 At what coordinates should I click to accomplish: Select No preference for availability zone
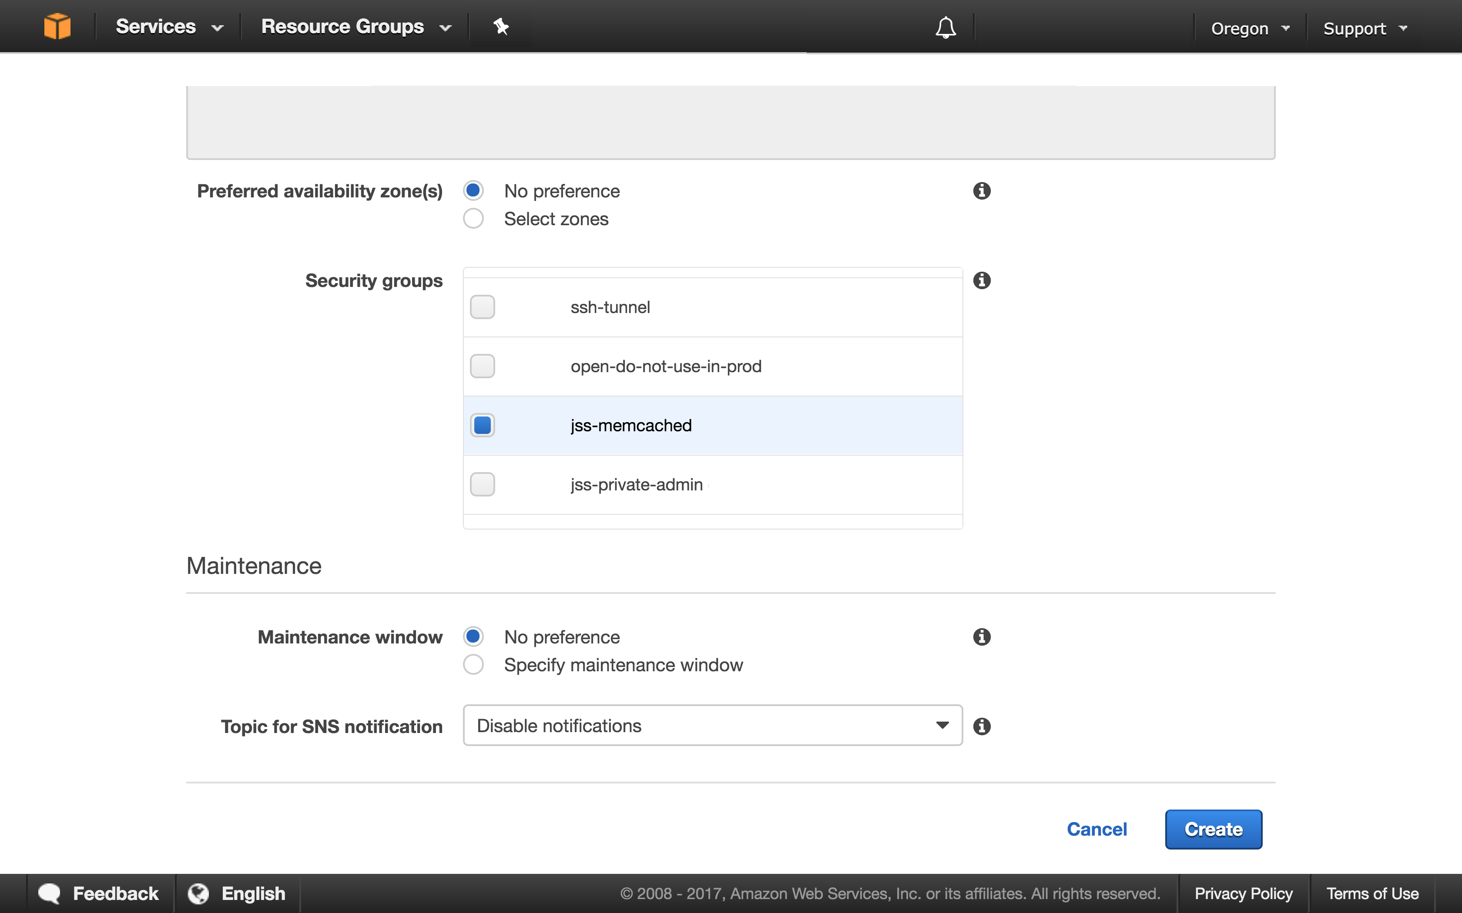(x=476, y=190)
